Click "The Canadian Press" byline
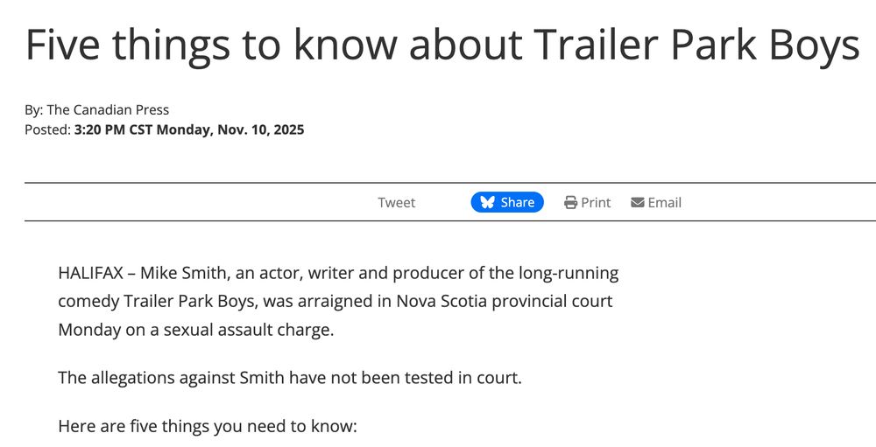The height and width of the screenshot is (447, 876). pyautogui.click(x=108, y=110)
